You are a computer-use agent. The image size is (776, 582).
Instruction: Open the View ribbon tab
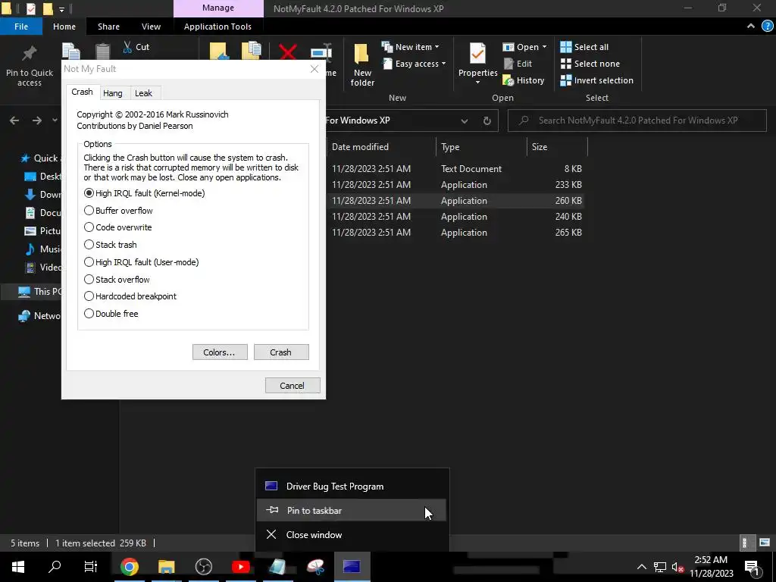(151, 27)
